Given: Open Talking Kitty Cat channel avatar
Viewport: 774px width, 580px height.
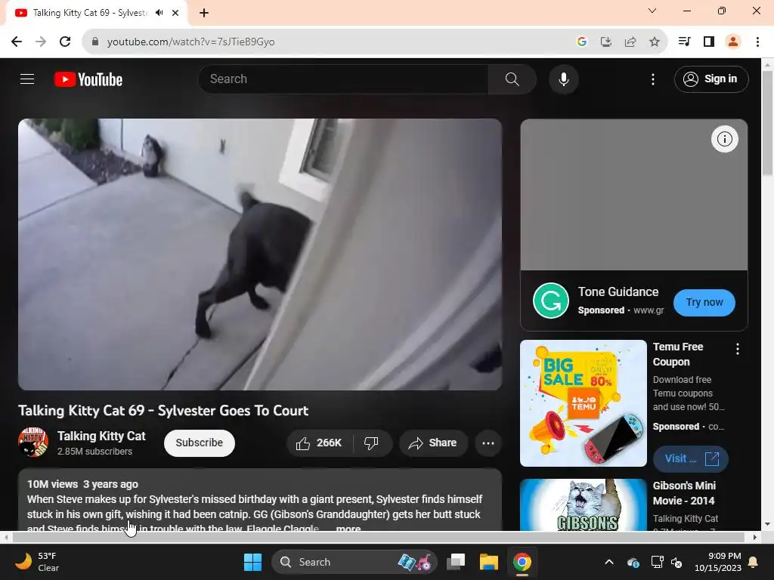Looking at the screenshot, I should coord(33,443).
